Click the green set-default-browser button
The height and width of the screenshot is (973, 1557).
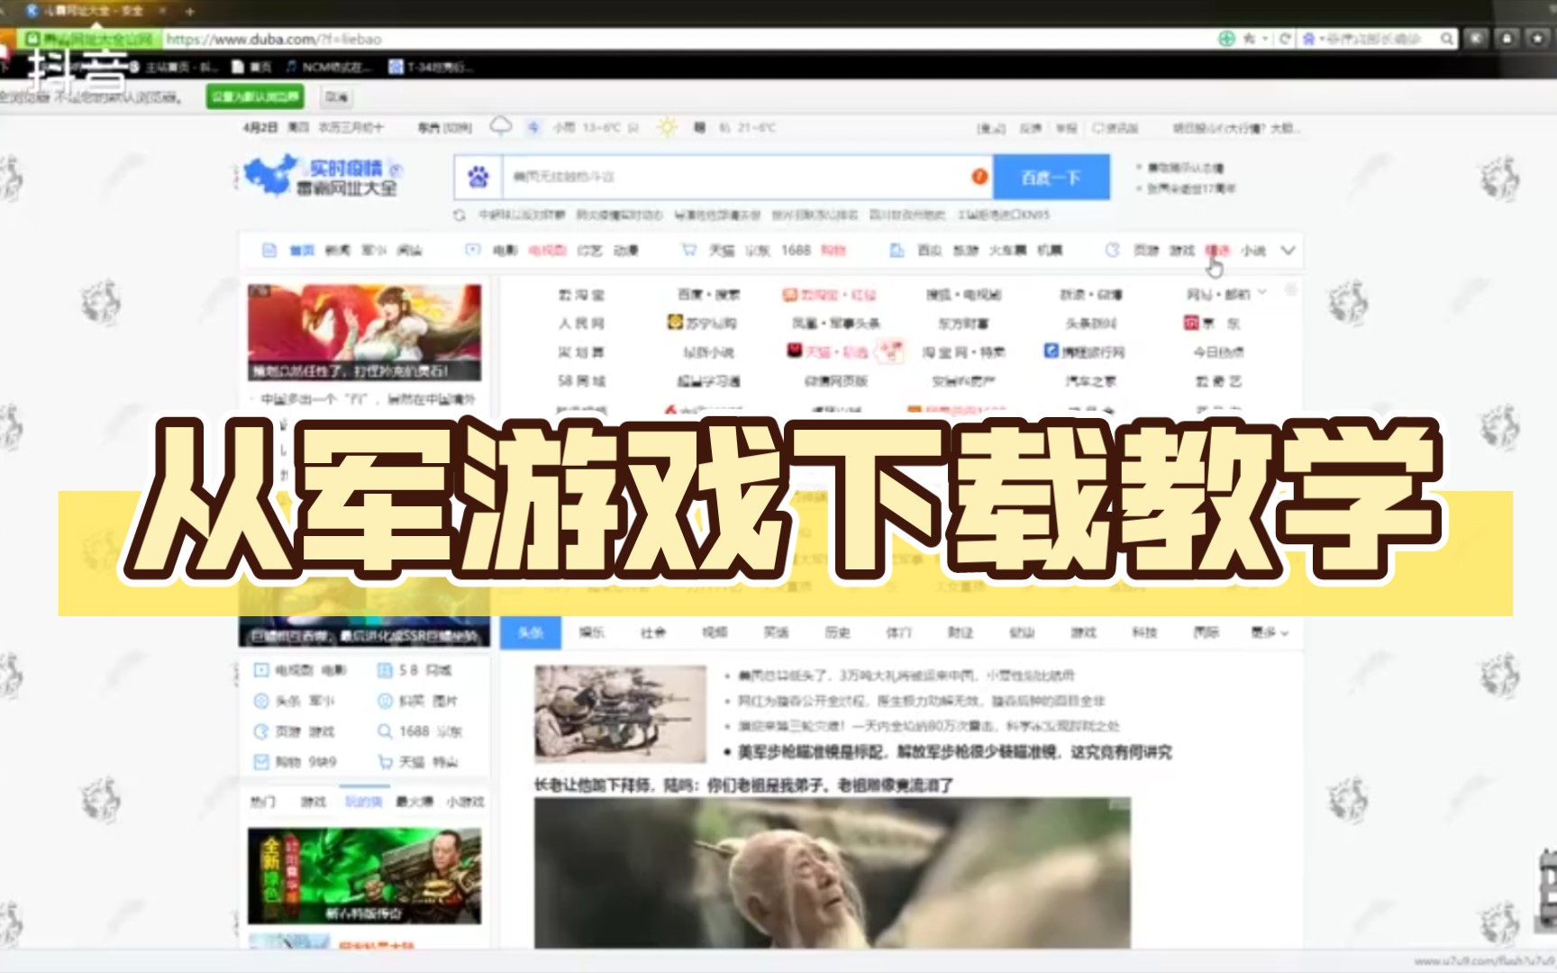click(255, 96)
